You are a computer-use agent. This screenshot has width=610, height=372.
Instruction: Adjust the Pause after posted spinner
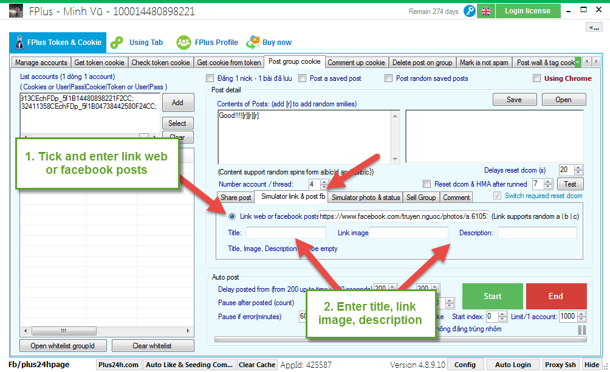tap(450, 303)
